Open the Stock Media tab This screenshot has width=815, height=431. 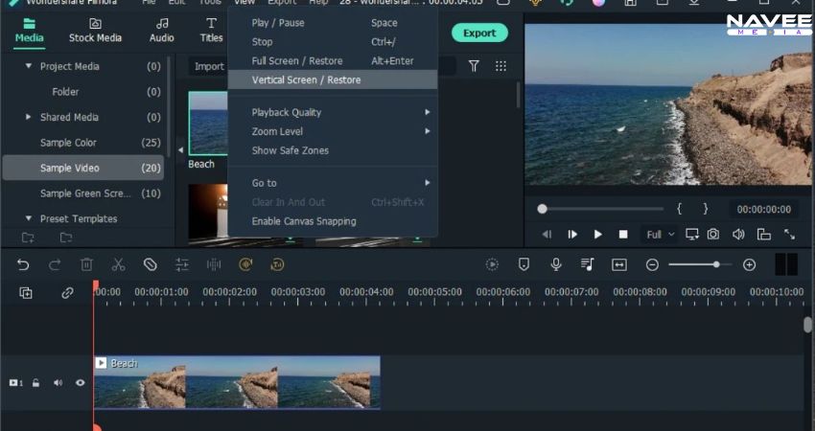point(95,32)
